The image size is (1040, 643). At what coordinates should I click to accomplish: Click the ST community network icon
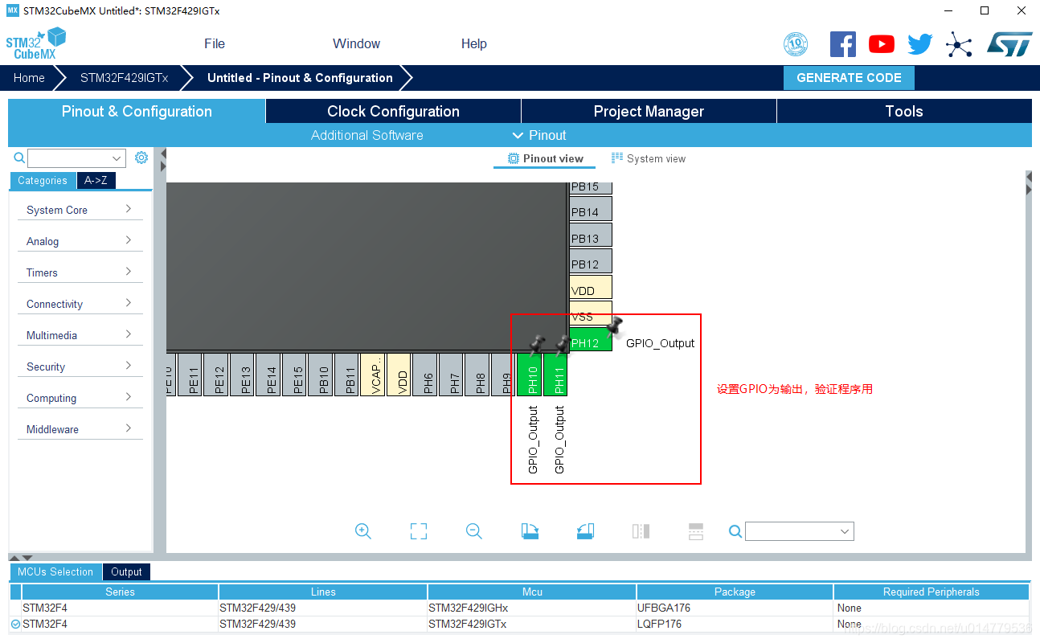coord(959,44)
